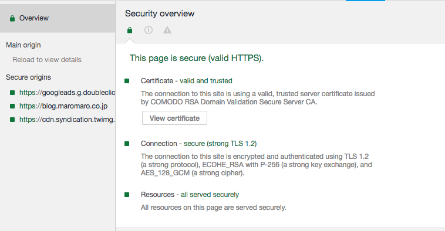Open the https://cdn.syndication.twimg origin entry
The image size is (445, 231).
coord(67,120)
